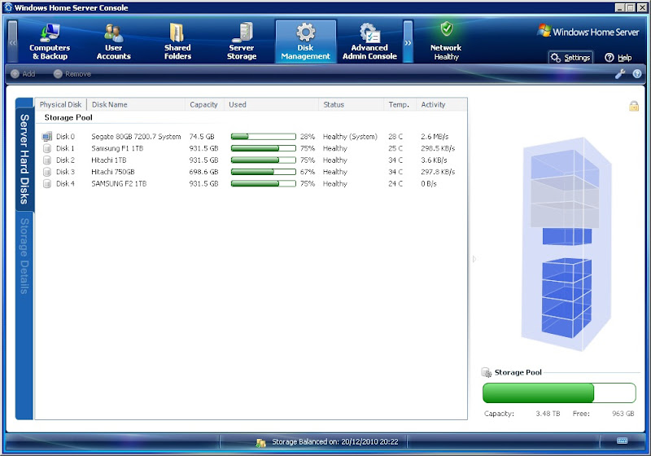Sort by Physical Disk column header
This screenshot has height=456, width=651.
pyautogui.click(x=60, y=105)
